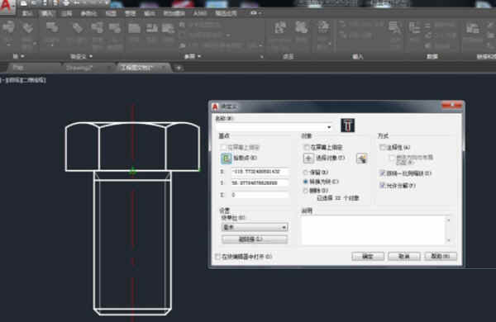This screenshot has width=496, height=322.
Task: Switch to the 默认 ribbon tab
Action: click(x=28, y=13)
